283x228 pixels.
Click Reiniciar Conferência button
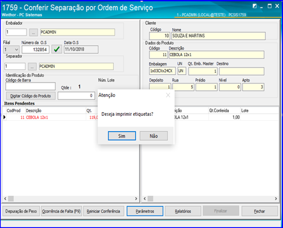tap(103, 211)
